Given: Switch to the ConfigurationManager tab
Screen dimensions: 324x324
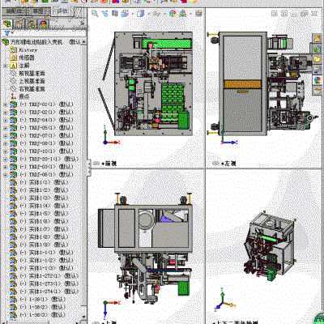Looking at the screenshot, I should [31, 24].
